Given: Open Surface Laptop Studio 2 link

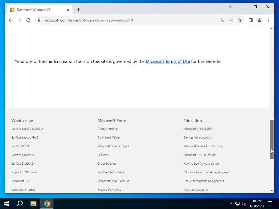Looking at the screenshot, I should 27,129.
